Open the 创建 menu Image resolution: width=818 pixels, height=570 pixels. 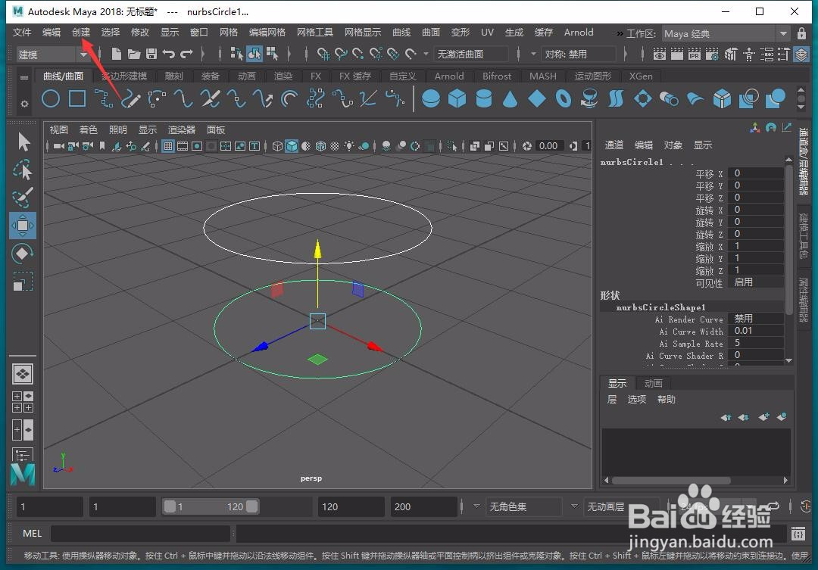pyautogui.click(x=81, y=33)
